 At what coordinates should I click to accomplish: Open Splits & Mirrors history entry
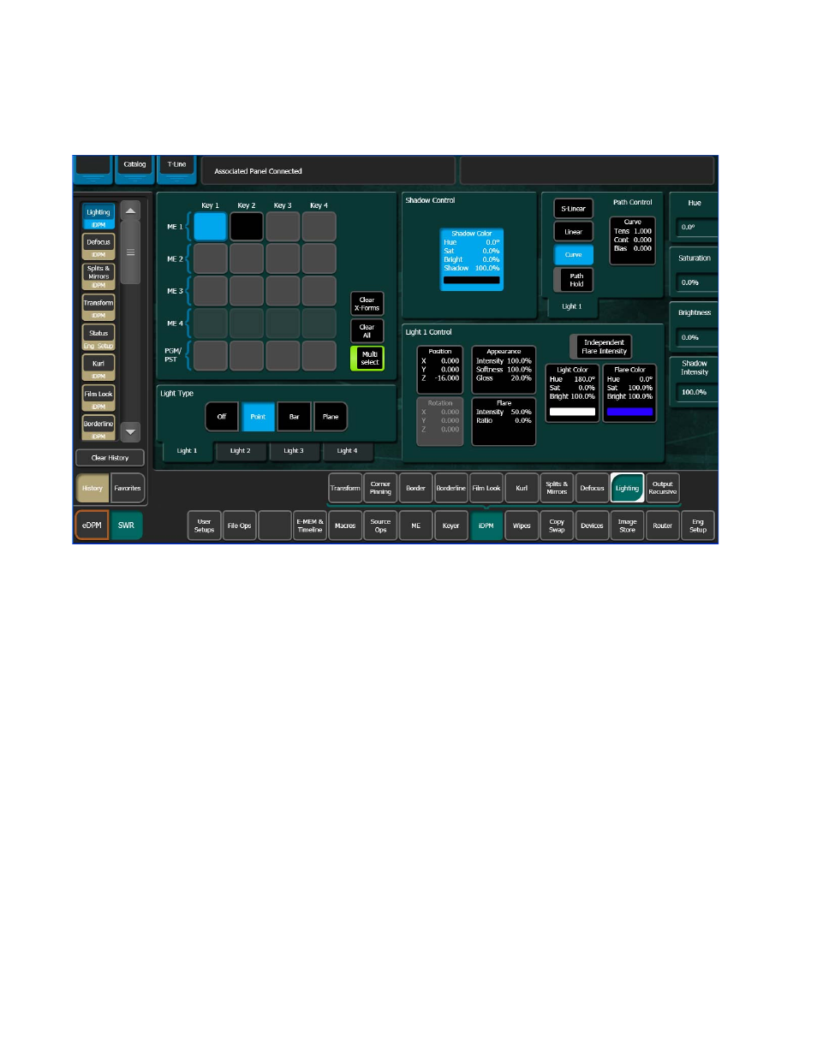coord(98,276)
